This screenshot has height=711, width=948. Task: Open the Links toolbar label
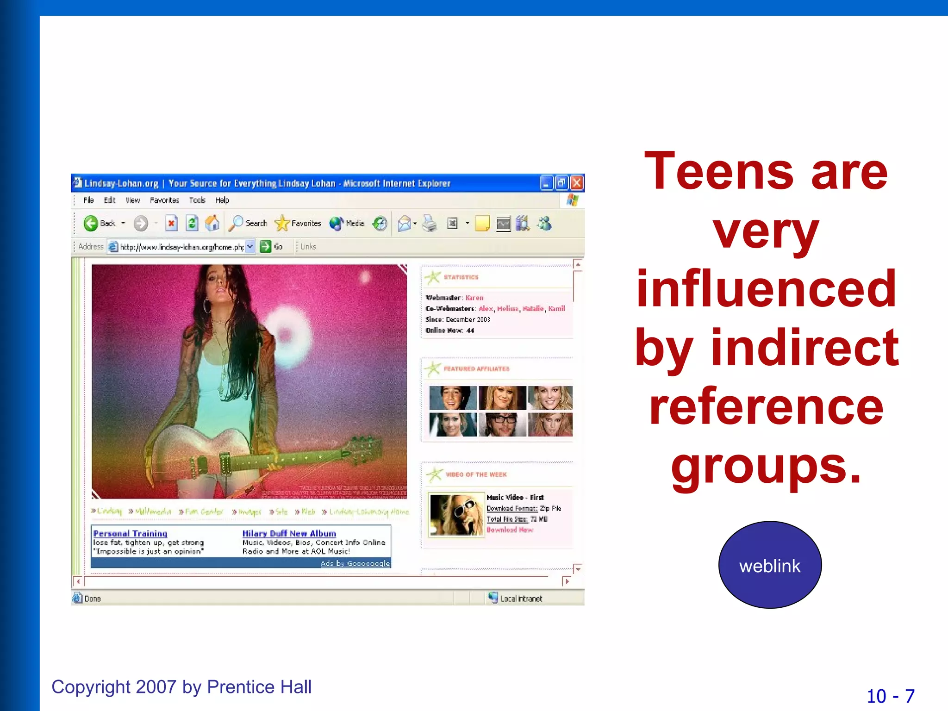[x=308, y=246]
